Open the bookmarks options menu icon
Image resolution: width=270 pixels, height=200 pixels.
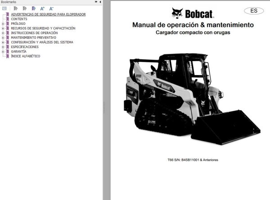[x=4, y=9]
